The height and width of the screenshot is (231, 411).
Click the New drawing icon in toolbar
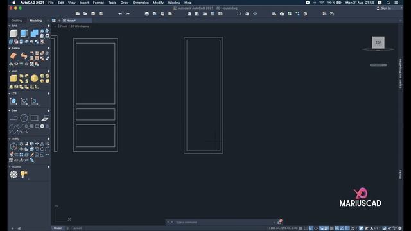coord(78,13)
